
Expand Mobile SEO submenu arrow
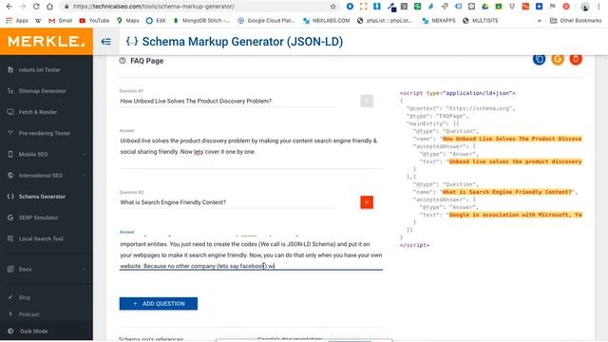(85, 154)
